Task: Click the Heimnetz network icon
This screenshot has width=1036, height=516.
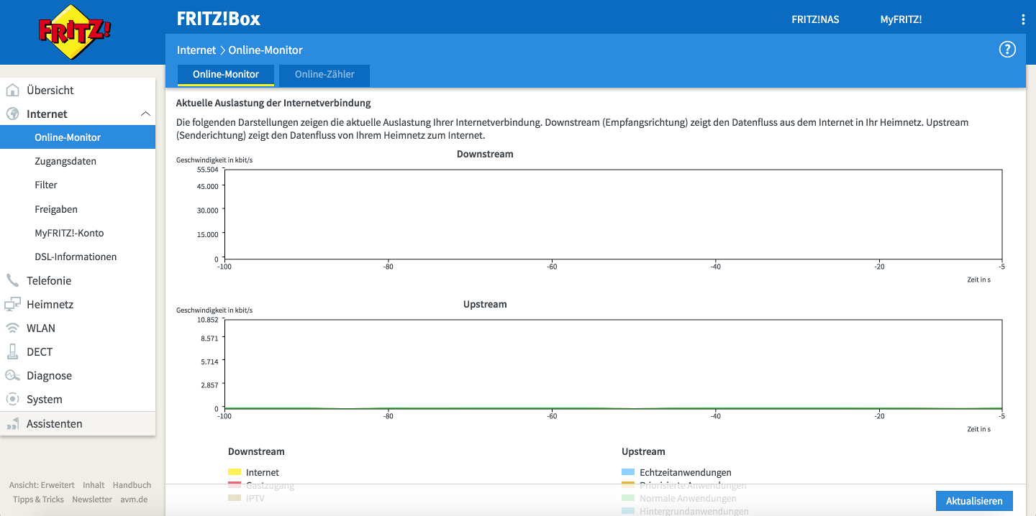Action: click(x=12, y=304)
